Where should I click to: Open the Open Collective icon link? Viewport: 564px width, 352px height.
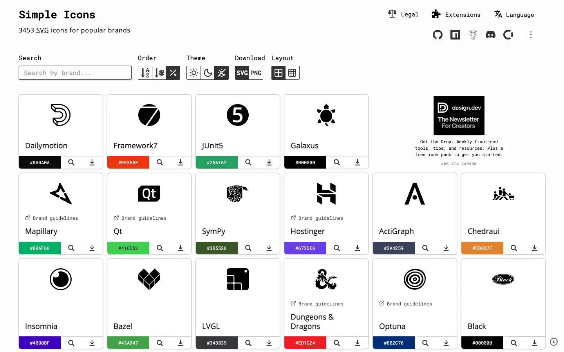coord(508,35)
